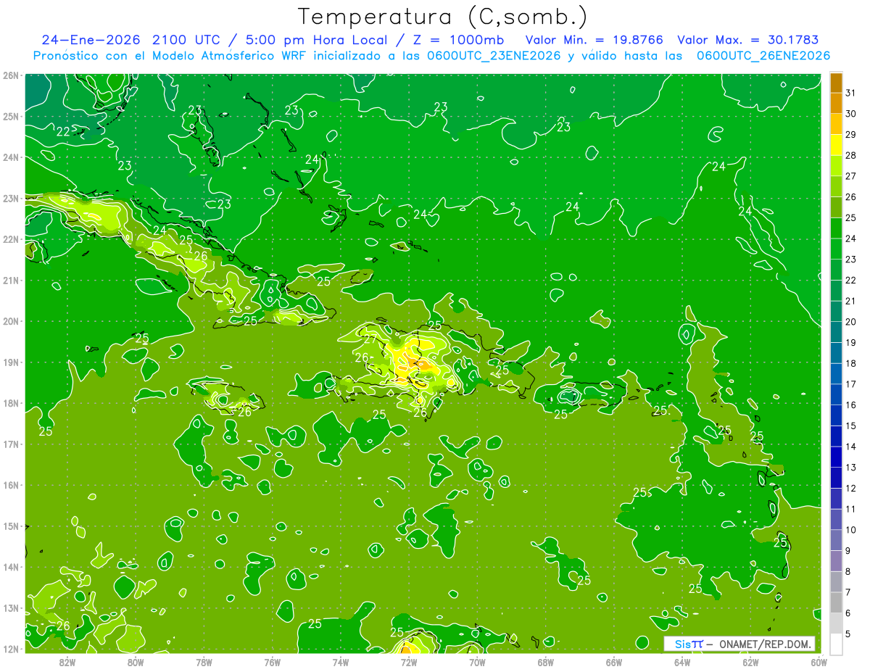The height and width of the screenshot is (672, 870).
Task: Pick the gray legend band between 6 and 7
Action: [x=836, y=602]
